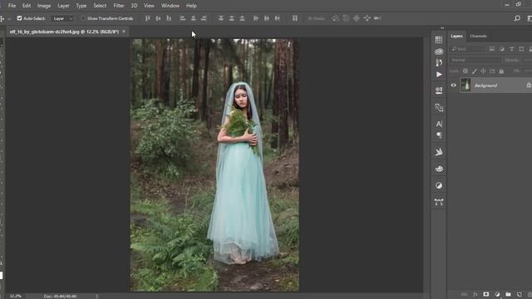Screen dimensions: 532x299
Task: Open the Swatches panel grid icon
Action: click(x=439, y=40)
